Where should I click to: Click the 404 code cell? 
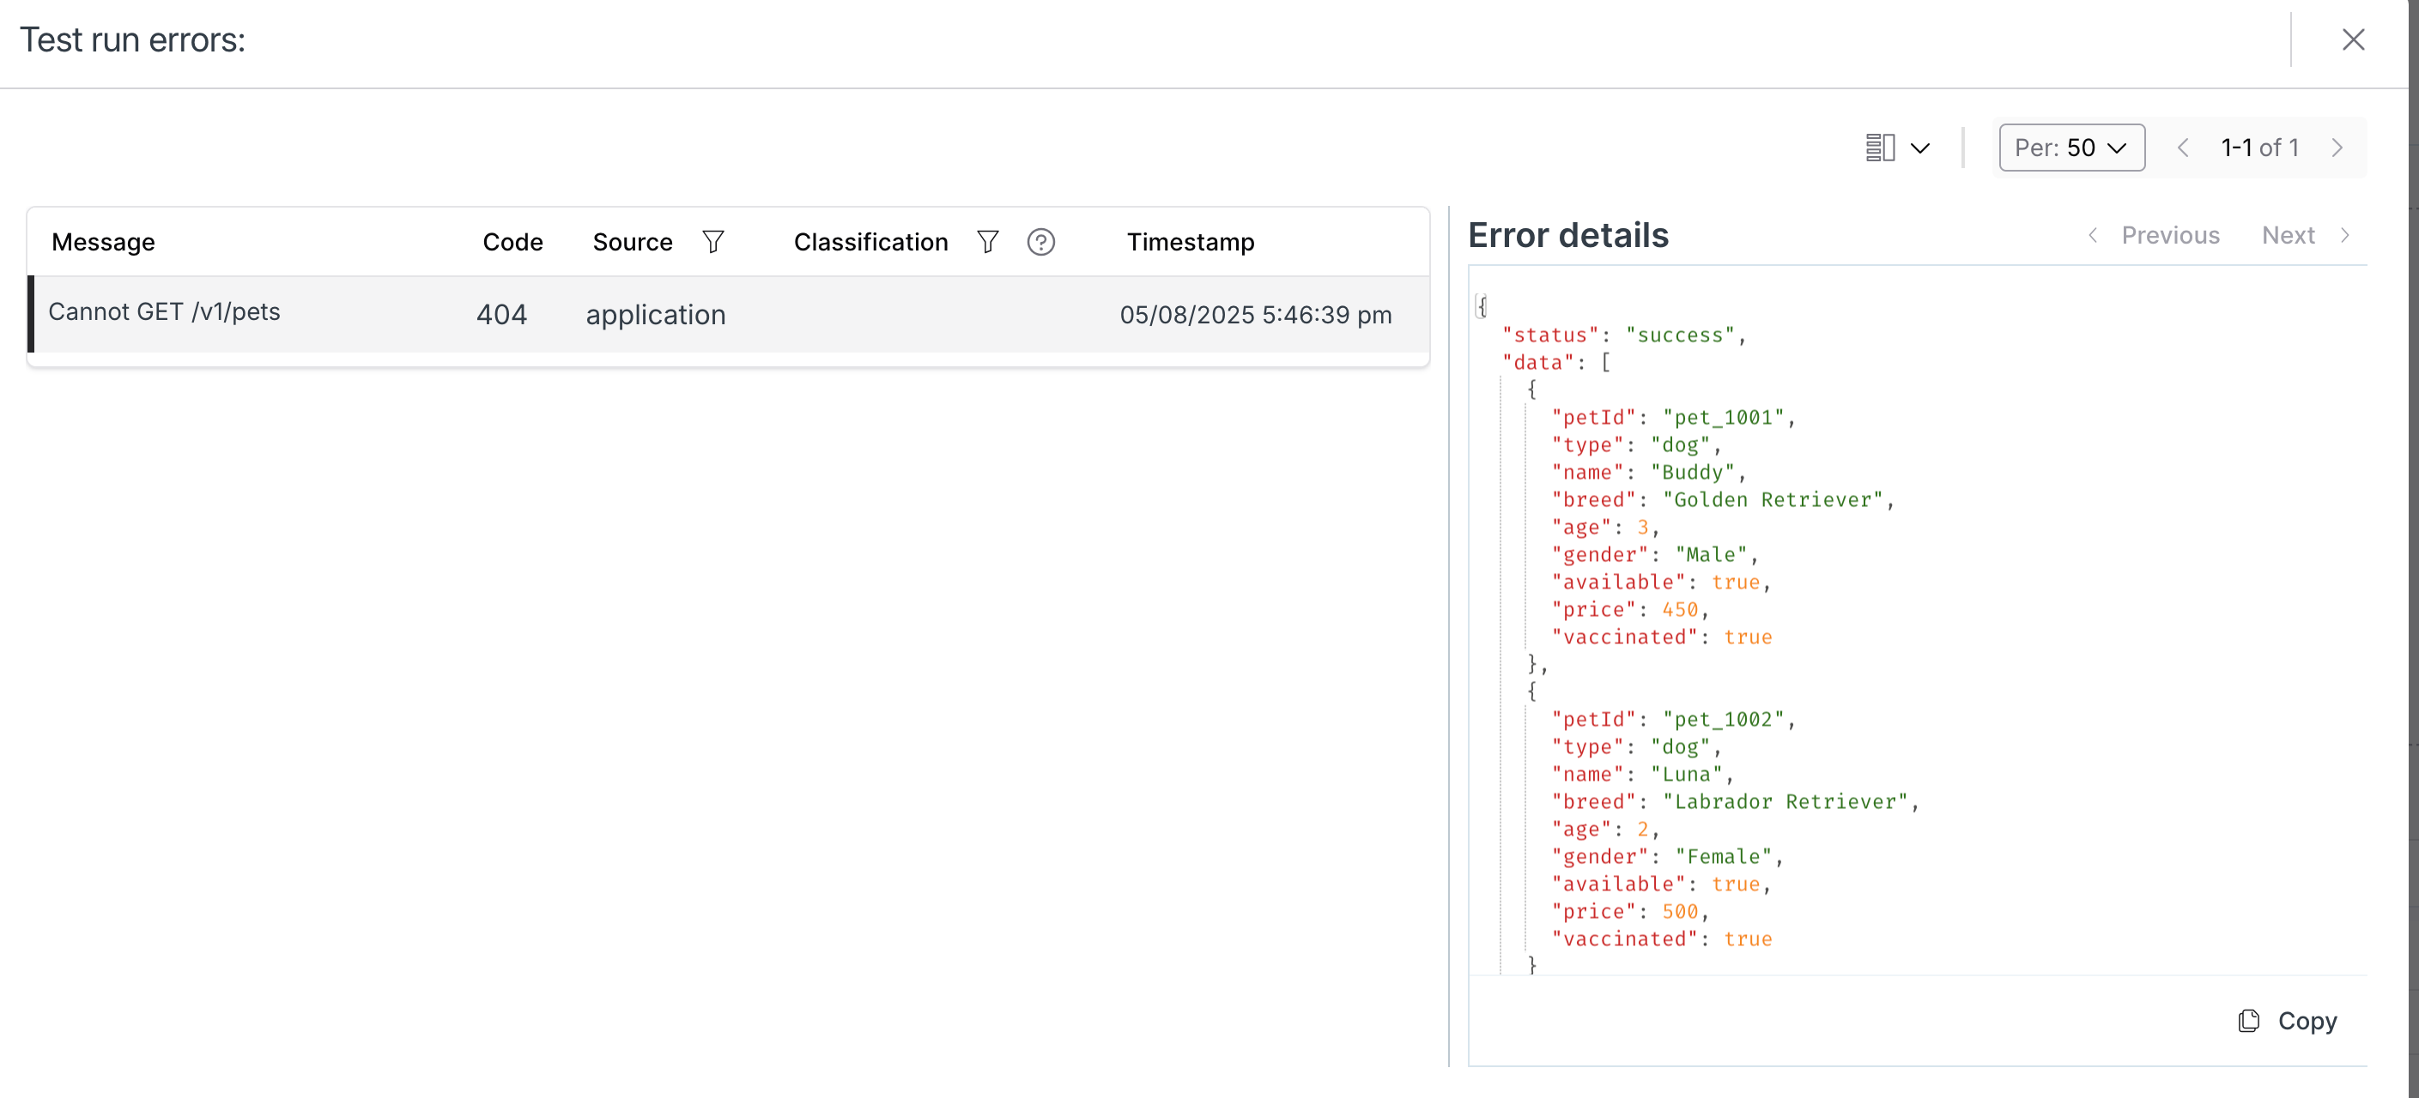[x=501, y=314]
